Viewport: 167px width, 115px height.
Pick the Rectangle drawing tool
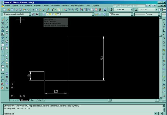pyautogui.click(x=7, y=34)
